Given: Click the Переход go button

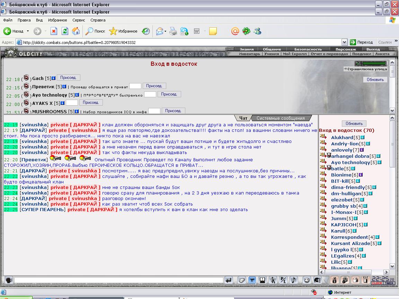Looking at the screenshot, I should tap(361, 42).
